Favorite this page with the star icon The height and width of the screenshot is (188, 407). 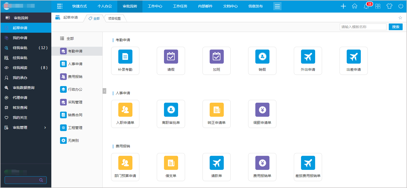pos(400,18)
